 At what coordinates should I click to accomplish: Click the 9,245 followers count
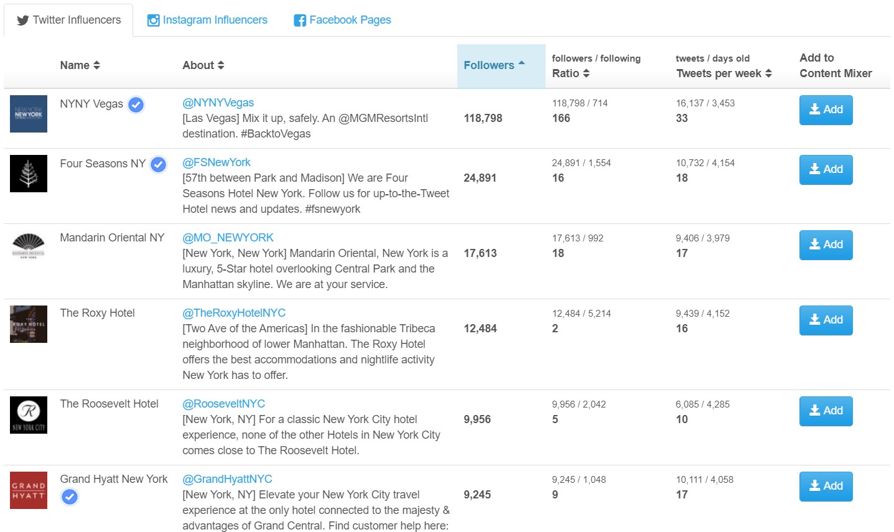pyautogui.click(x=477, y=495)
